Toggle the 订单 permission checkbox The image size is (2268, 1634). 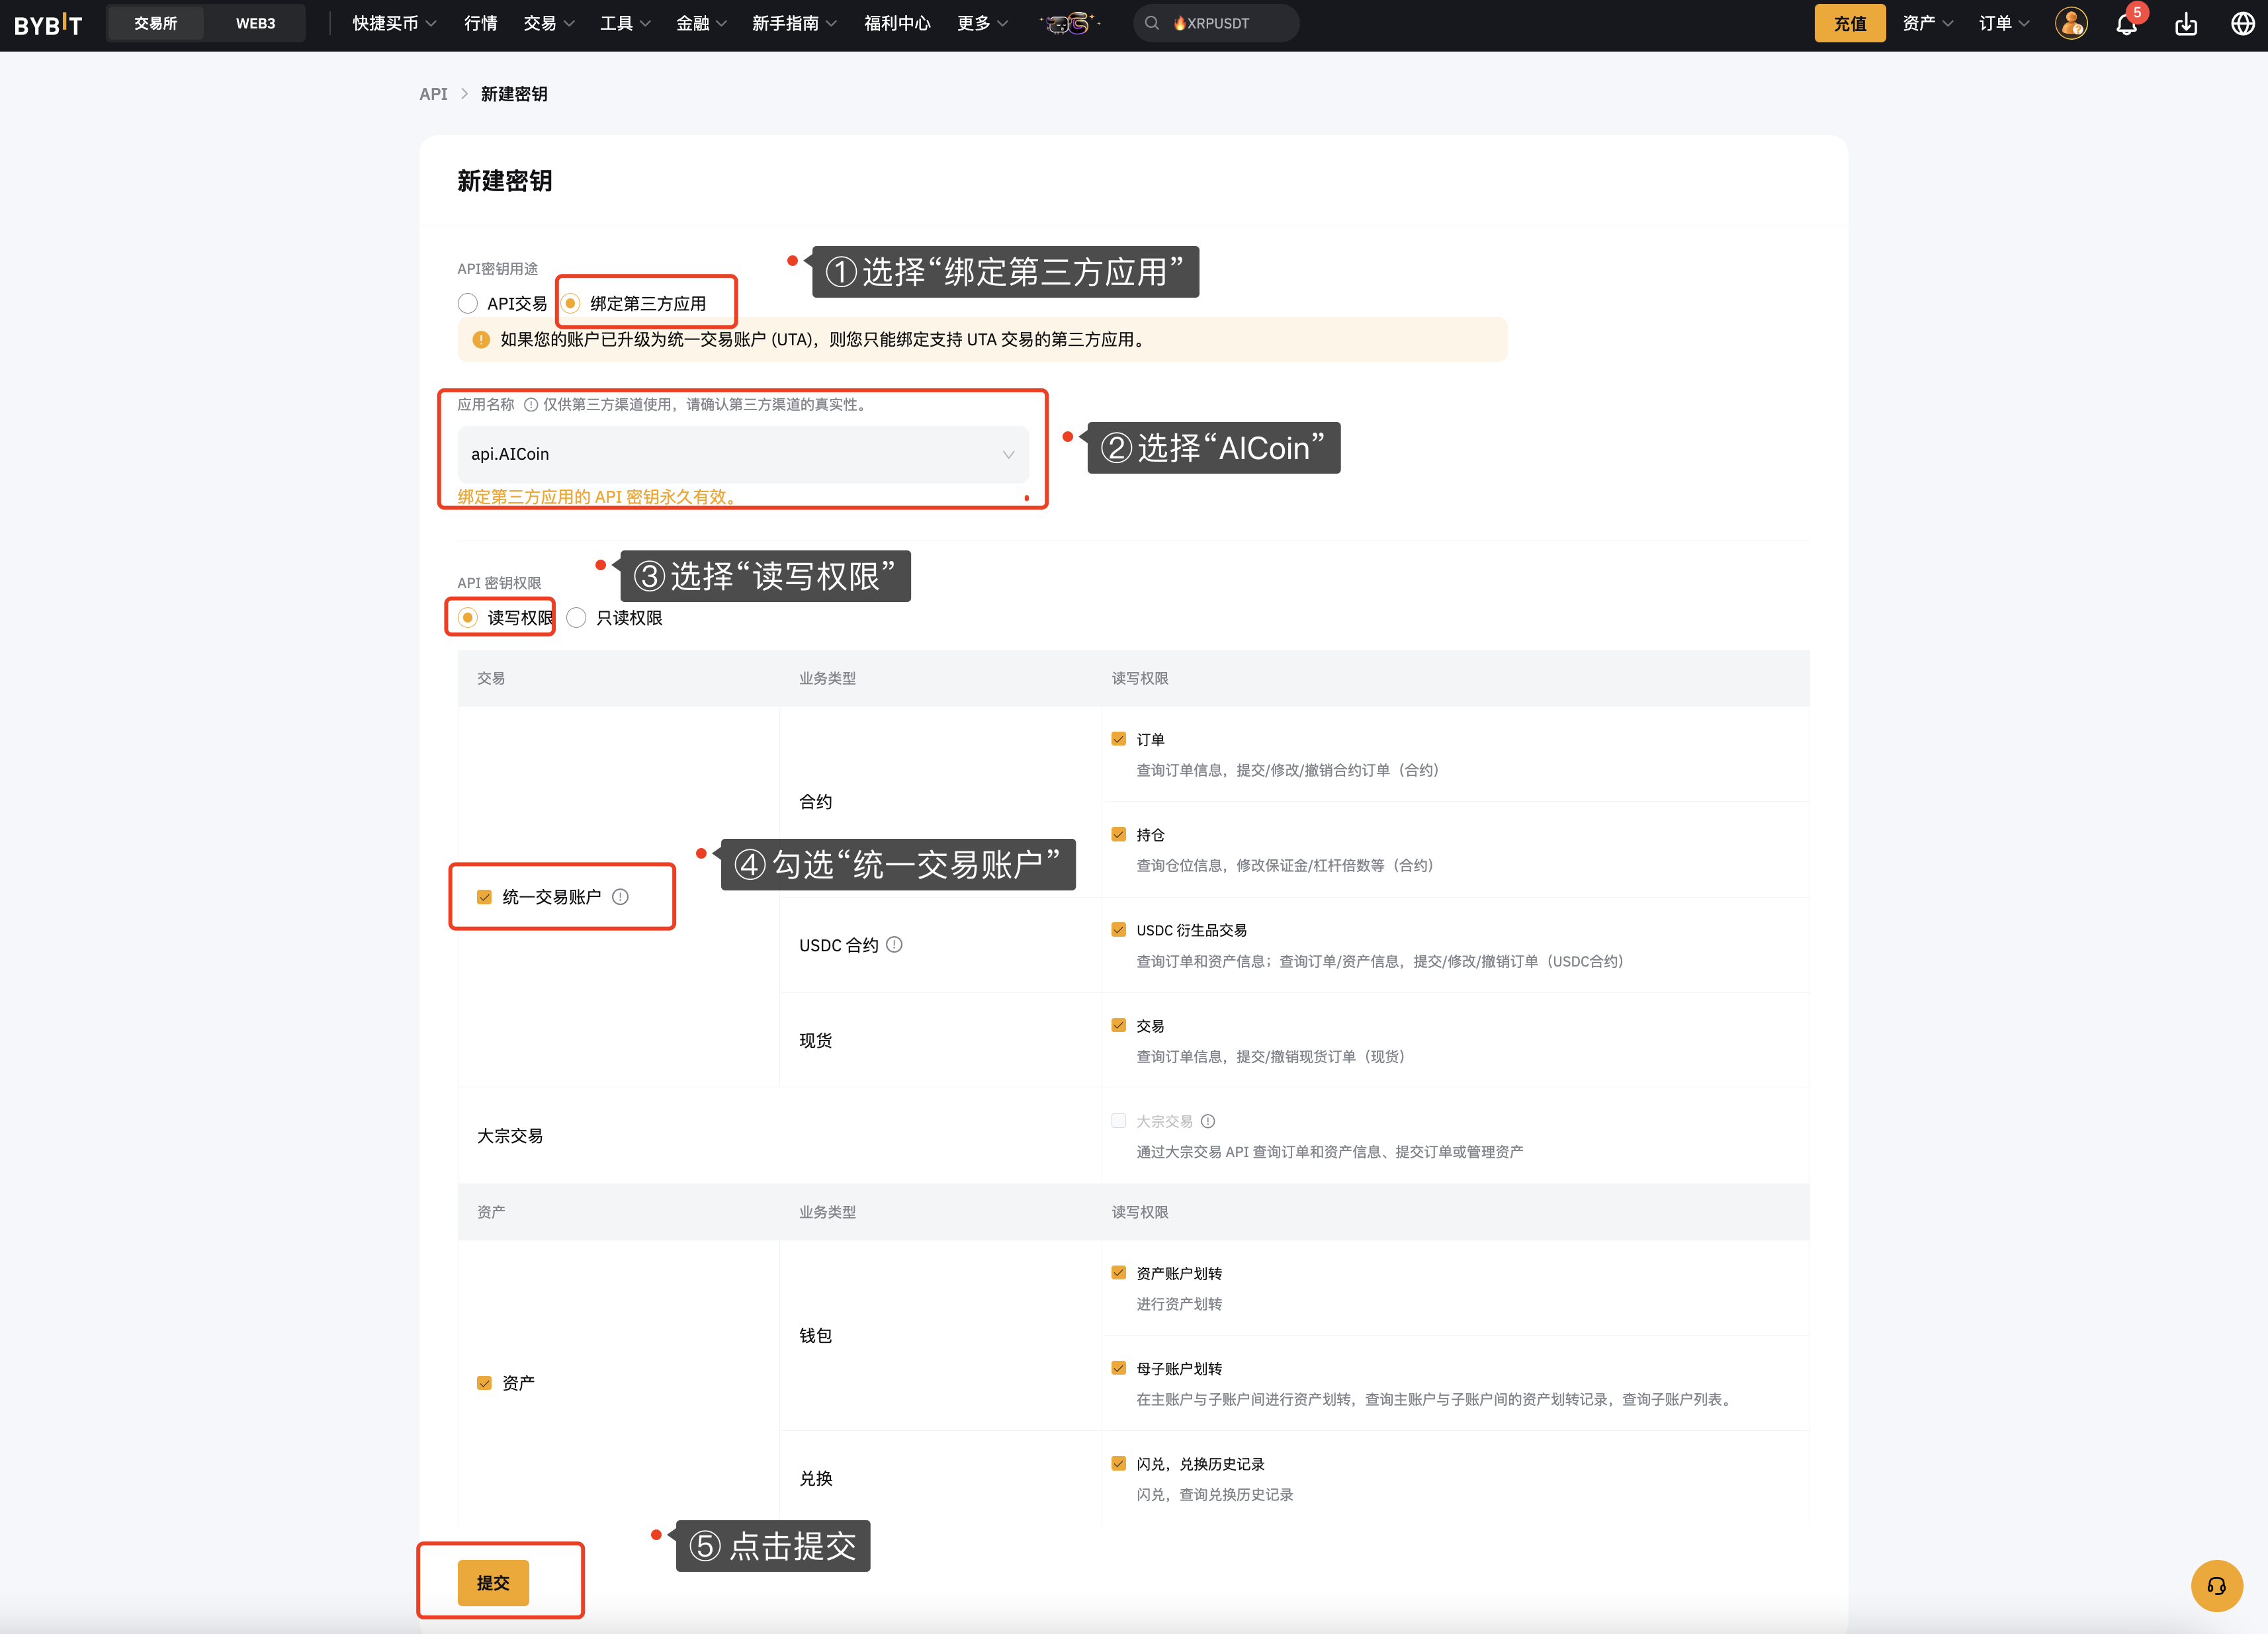(x=1118, y=739)
